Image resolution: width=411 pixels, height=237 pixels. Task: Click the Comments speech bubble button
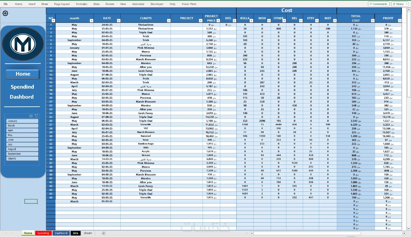click(x=379, y=4)
